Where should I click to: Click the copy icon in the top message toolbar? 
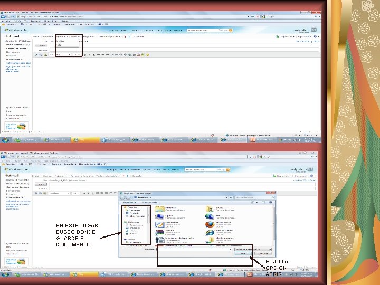click(41, 55)
